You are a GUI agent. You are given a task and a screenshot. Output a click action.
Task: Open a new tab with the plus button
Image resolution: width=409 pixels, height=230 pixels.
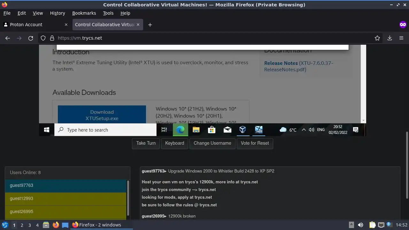(x=150, y=25)
